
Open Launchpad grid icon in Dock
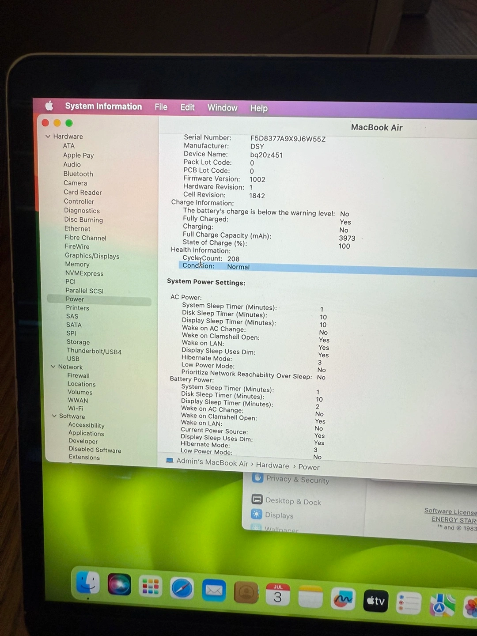[x=150, y=587]
